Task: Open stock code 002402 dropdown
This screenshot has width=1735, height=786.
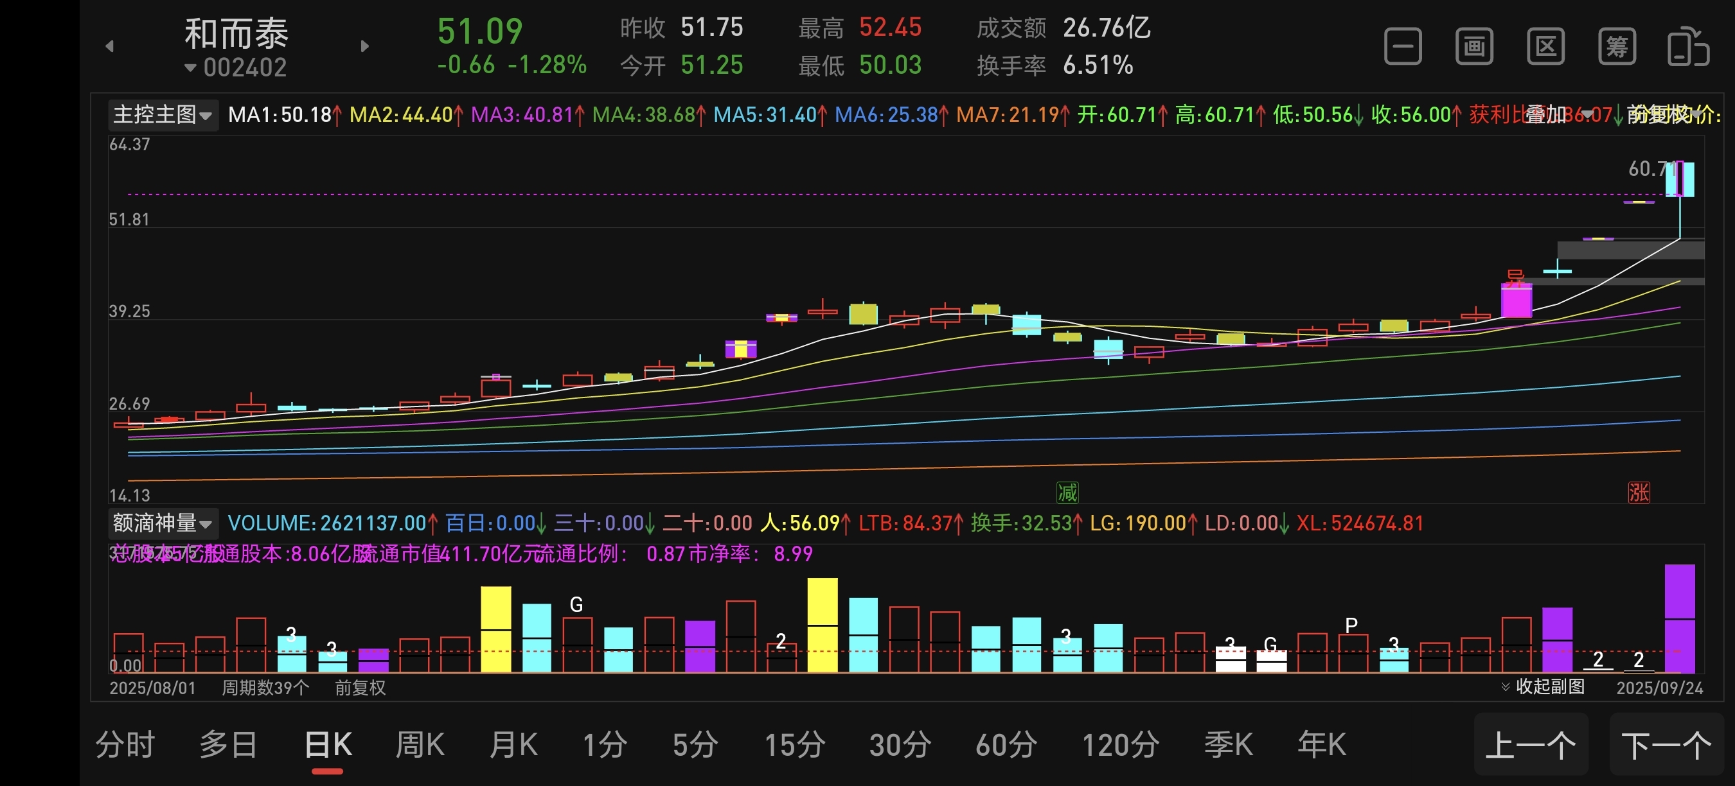Action: coord(236,67)
